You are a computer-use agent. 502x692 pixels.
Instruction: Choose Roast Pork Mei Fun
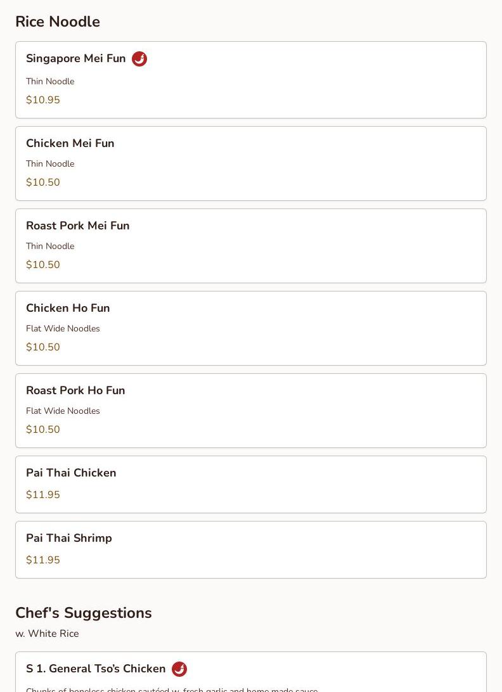coord(251,246)
